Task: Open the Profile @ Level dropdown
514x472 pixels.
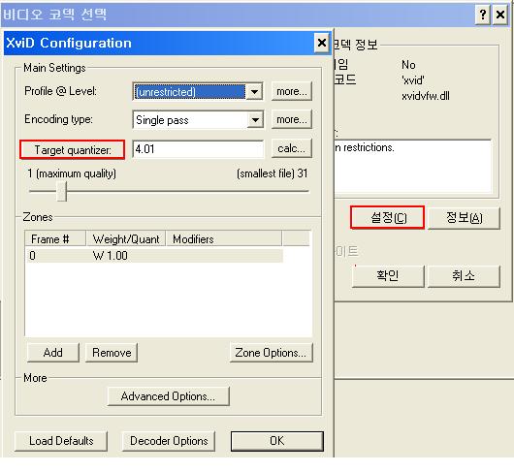Action: (255, 92)
